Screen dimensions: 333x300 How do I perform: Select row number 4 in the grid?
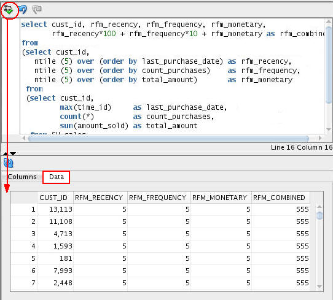click(x=24, y=246)
